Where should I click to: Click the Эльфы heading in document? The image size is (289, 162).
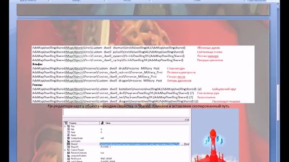click(x=37, y=64)
